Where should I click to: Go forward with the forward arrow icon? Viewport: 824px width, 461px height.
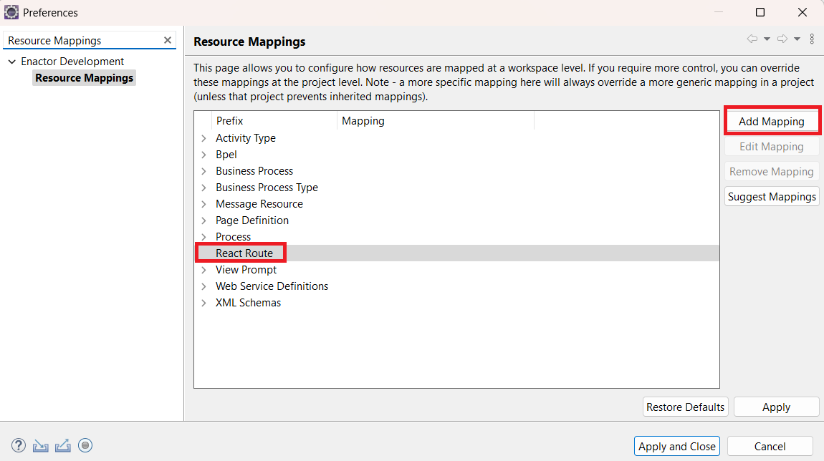782,39
